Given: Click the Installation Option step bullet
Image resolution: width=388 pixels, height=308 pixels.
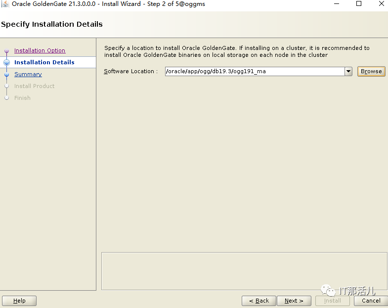Looking at the screenshot, I should coord(7,51).
